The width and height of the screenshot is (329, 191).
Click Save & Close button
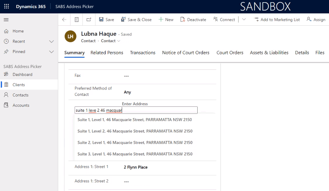point(136,20)
